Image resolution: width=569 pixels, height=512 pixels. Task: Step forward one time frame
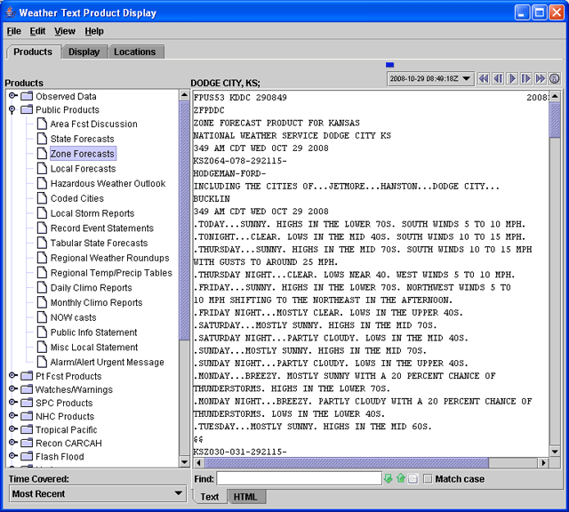tap(526, 79)
